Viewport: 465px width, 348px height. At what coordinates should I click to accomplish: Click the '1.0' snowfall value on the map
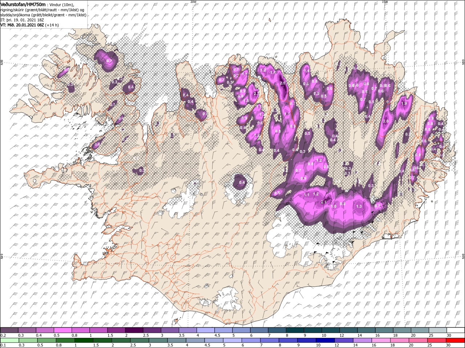click(333, 206)
